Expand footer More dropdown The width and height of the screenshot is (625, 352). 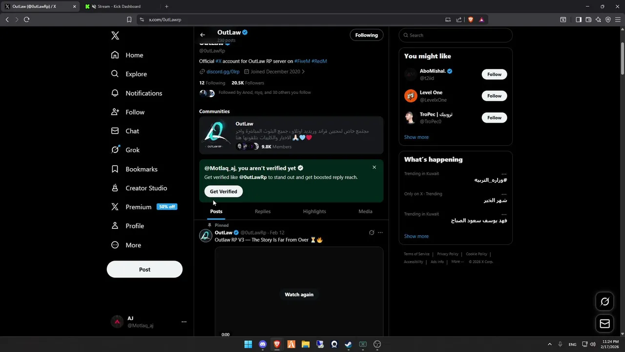[x=458, y=262]
